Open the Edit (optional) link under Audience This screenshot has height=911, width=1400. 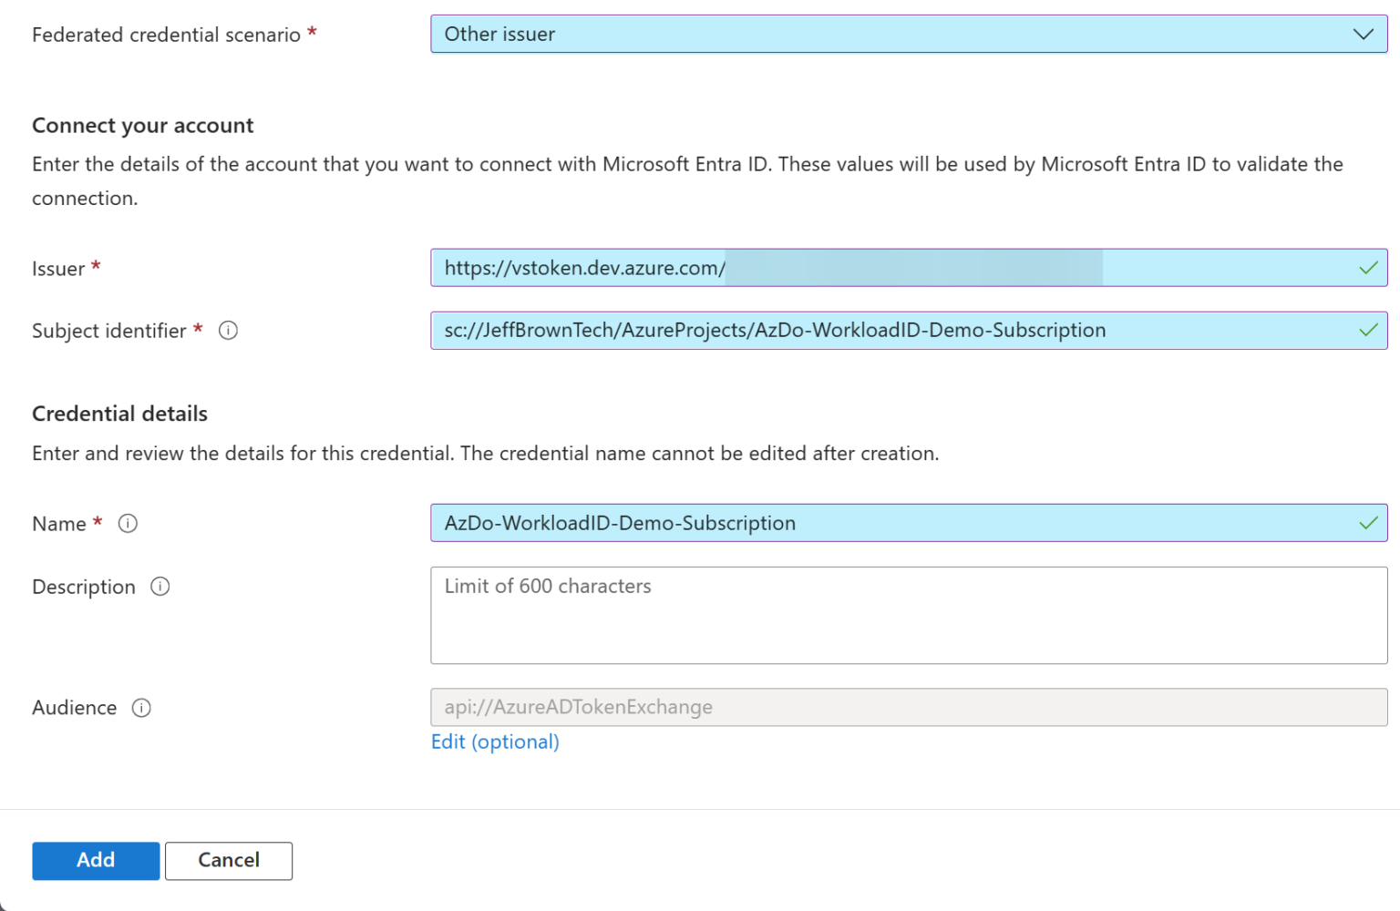(495, 742)
